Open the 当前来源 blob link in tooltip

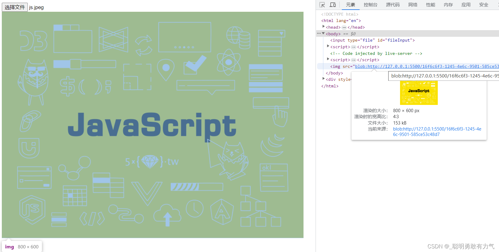[x=437, y=132]
